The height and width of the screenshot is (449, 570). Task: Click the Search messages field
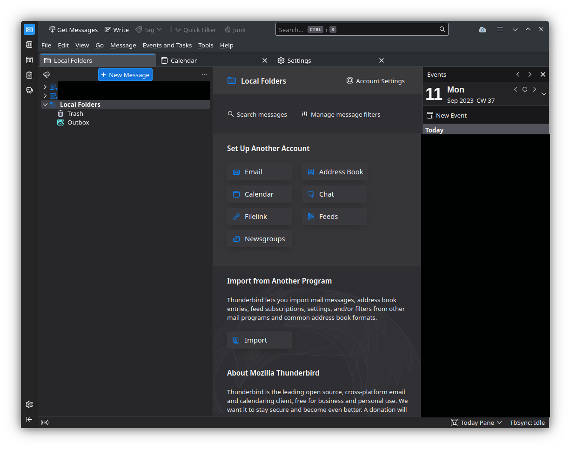point(257,114)
